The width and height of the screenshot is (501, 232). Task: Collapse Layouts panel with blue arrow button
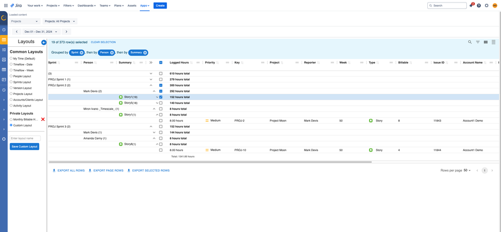pyautogui.click(x=44, y=42)
